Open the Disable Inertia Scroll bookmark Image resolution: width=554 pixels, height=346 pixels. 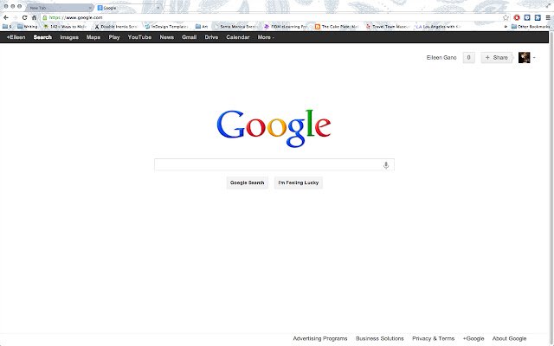click(x=116, y=27)
